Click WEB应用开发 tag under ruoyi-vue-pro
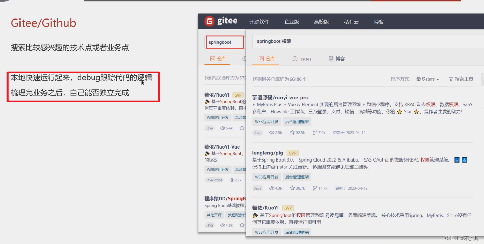Viewport: 484px width, 244px height. click(266, 121)
